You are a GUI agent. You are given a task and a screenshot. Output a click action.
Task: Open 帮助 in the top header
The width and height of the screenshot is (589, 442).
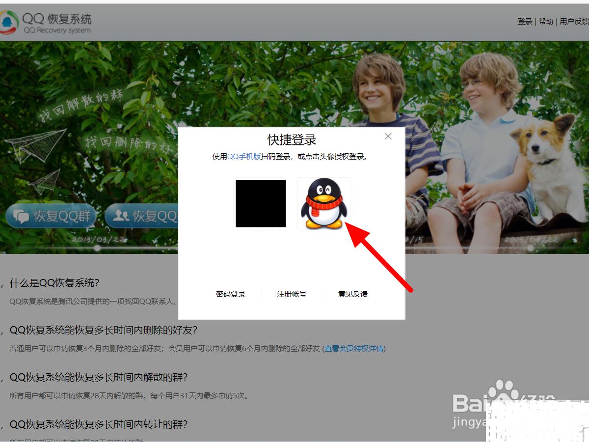pyautogui.click(x=546, y=22)
